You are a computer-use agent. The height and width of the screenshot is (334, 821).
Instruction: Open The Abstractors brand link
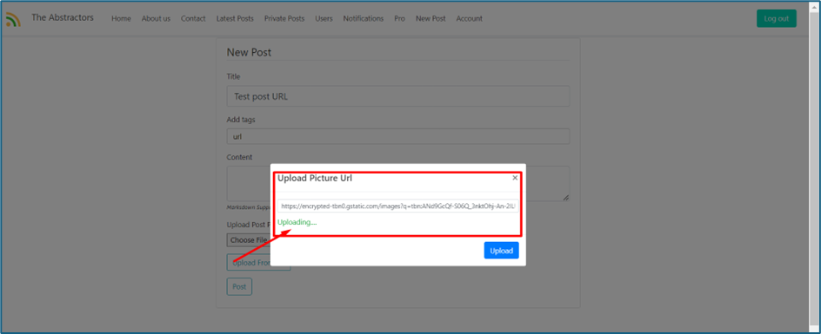click(x=63, y=17)
